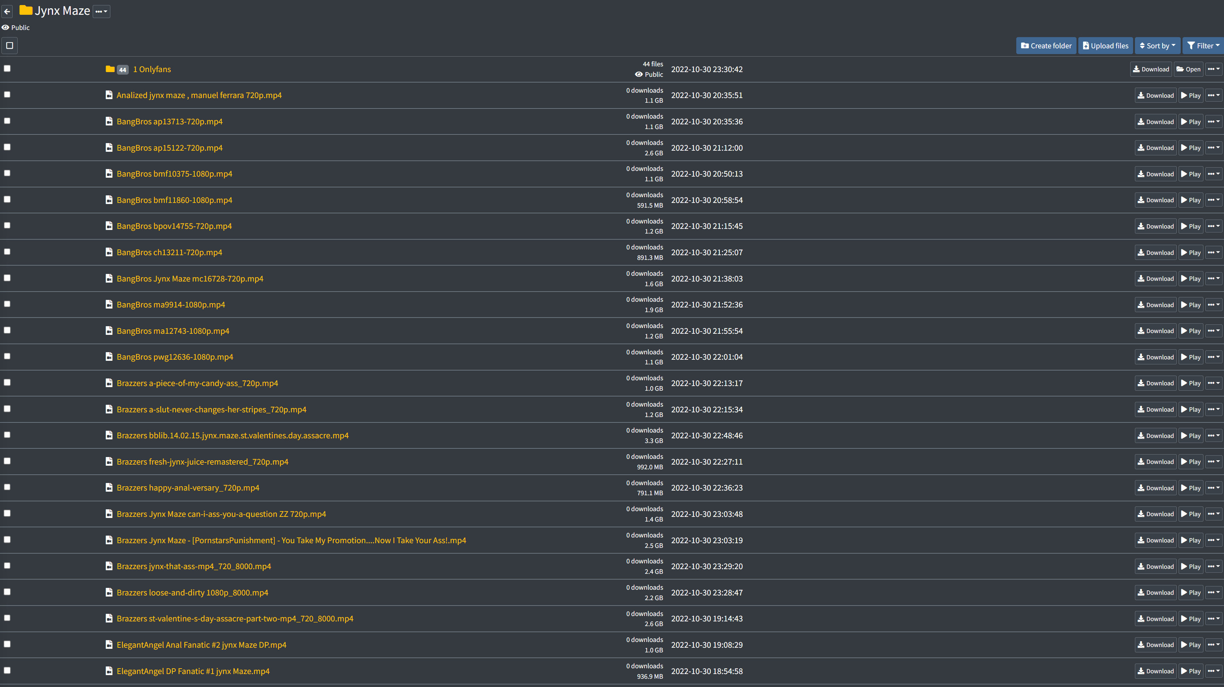The width and height of the screenshot is (1224, 687).
Task: Download BangBros ch13211-720p.mp4
Action: pos(1155,253)
